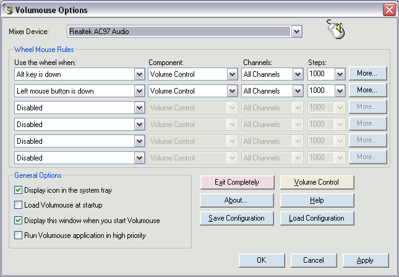
Task: Expand the 'Alt key is down' rule dropdown
Action: point(139,74)
